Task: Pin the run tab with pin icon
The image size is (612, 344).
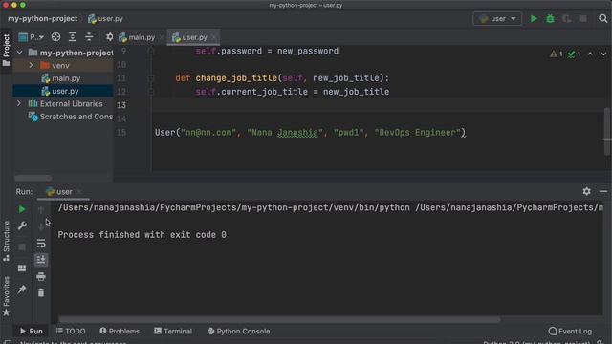Action: (22, 289)
